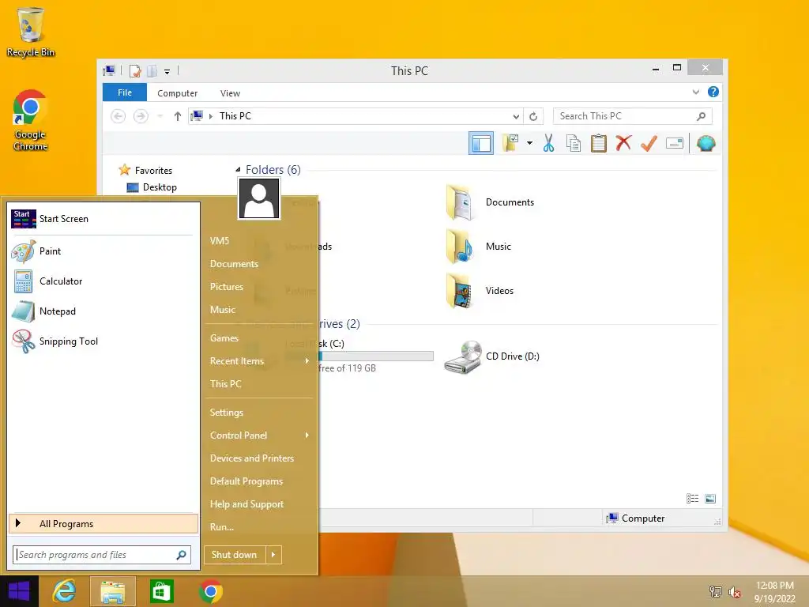809x607 pixels.
Task: Select CD Drive (D:)
Action: tap(491, 356)
